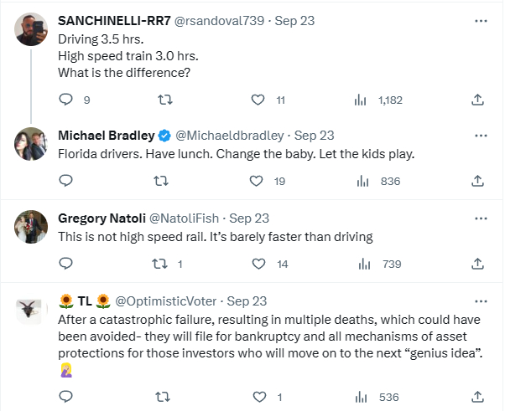This screenshot has height=411, width=505.
Task: Like Gregory Natoli's tweet
Action: [260, 264]
